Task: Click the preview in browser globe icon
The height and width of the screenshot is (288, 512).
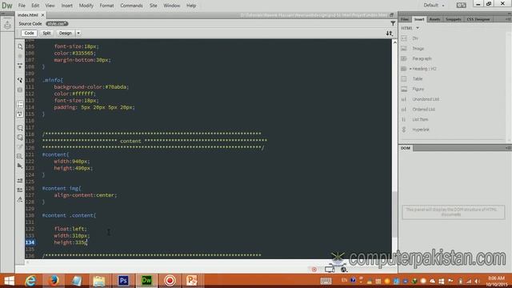Action: (343, 270)
